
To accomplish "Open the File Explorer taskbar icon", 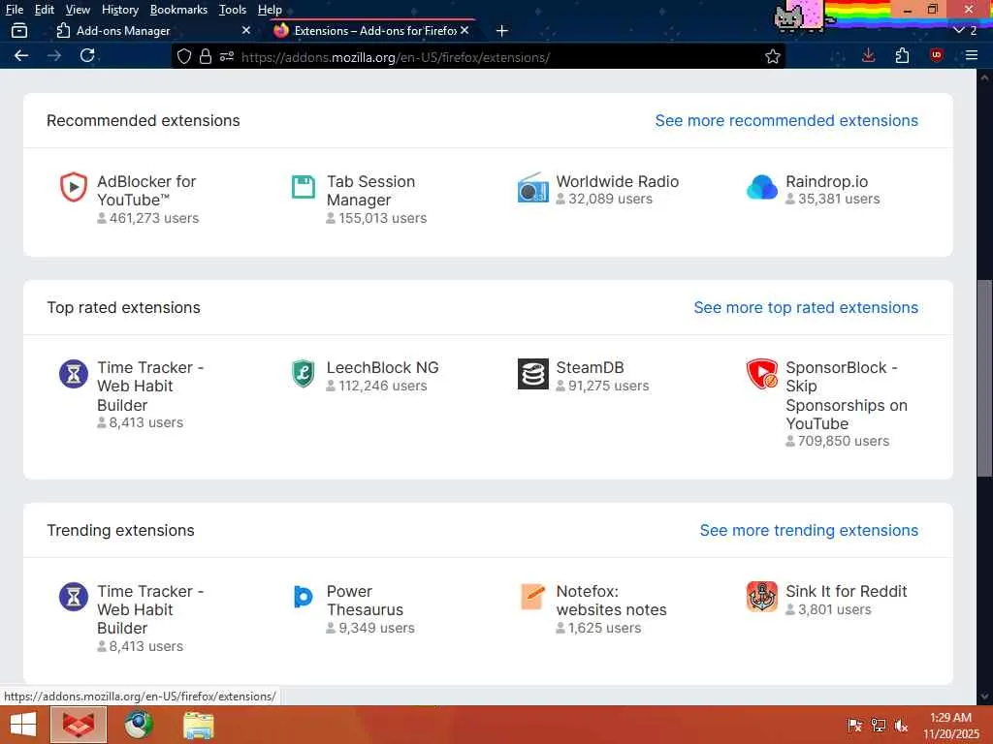I will (198, 725).
